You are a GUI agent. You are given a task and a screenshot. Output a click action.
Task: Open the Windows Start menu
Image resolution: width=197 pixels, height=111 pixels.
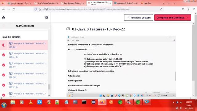4,105
